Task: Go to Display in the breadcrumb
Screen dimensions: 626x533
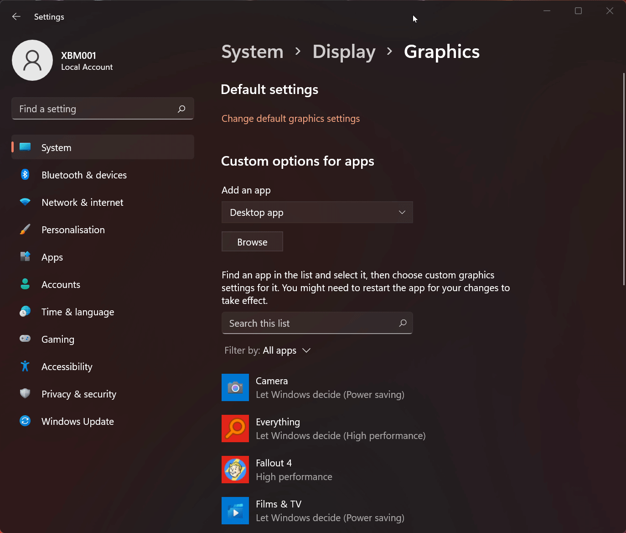Action: [344, 52]
